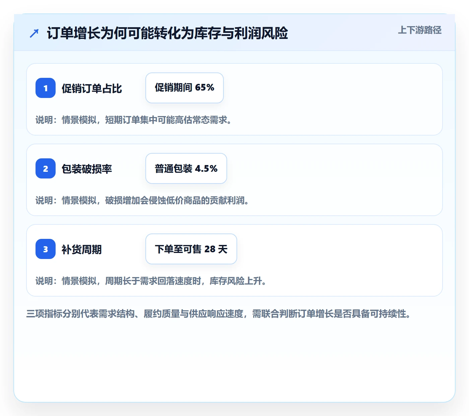Click the trending arrow icon in header
Screen dimensions: 469x416
[x=34, y=33]
